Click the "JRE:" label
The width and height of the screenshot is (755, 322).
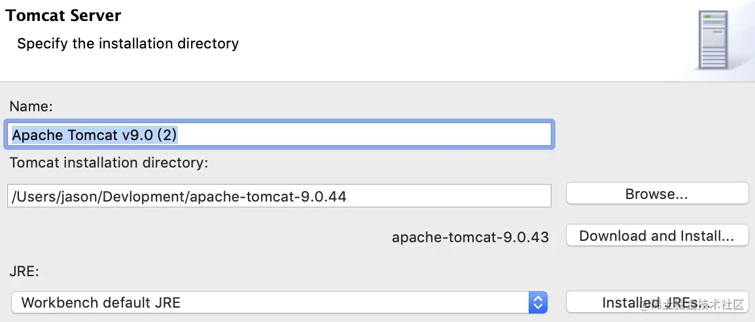[24, 270]
